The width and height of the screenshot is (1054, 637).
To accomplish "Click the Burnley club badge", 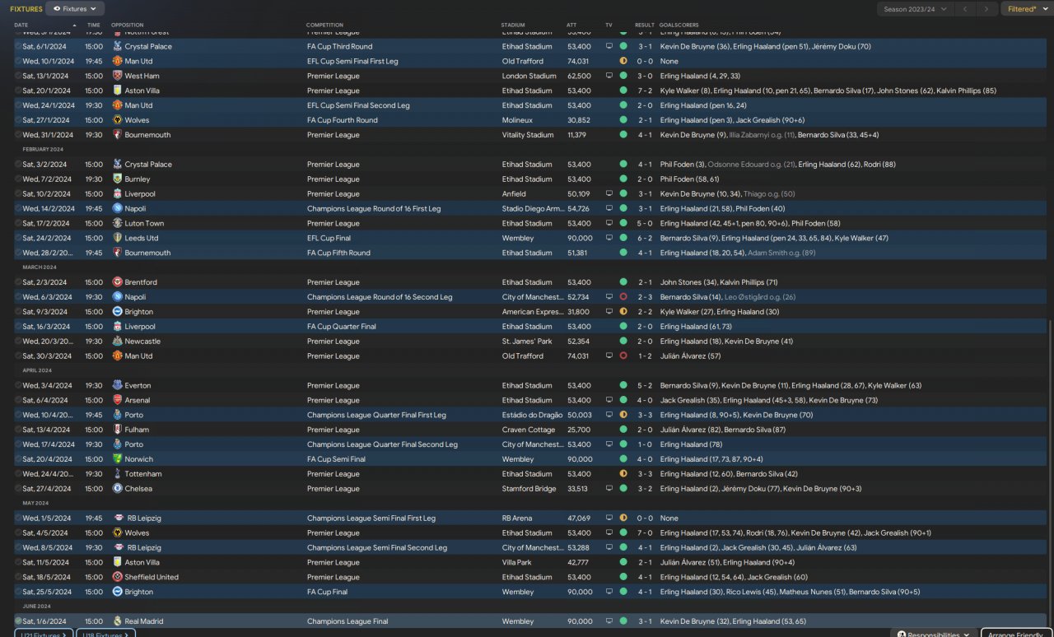I will pyautogui.click(x=117, y=179).
